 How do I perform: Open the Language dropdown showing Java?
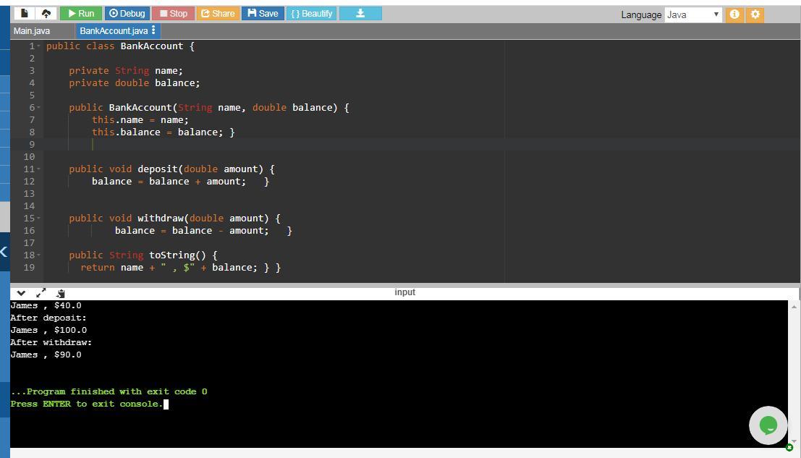click(x=692, y=14)
